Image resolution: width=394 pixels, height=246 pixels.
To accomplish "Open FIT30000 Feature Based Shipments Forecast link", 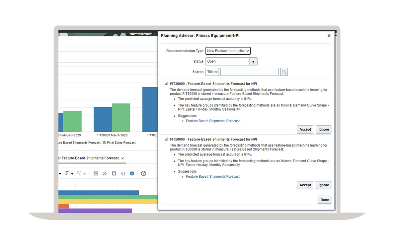I will [x=213, y=121].
